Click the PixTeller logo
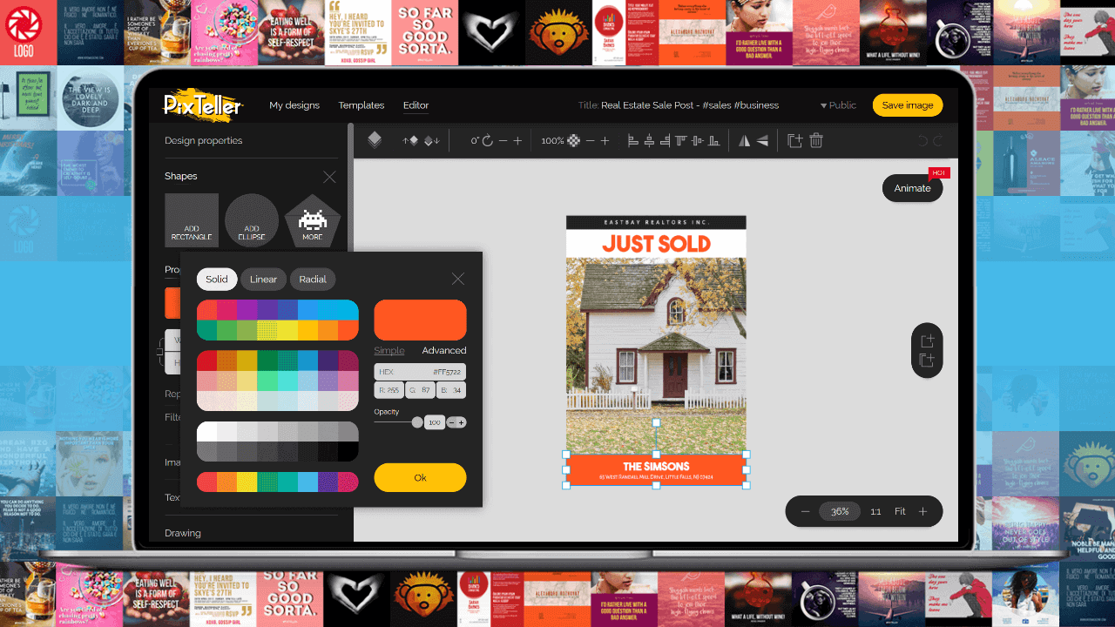 coord(204,105)
